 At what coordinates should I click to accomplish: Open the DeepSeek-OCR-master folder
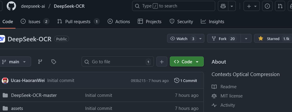pyautogui.click(x=34, y=95)
